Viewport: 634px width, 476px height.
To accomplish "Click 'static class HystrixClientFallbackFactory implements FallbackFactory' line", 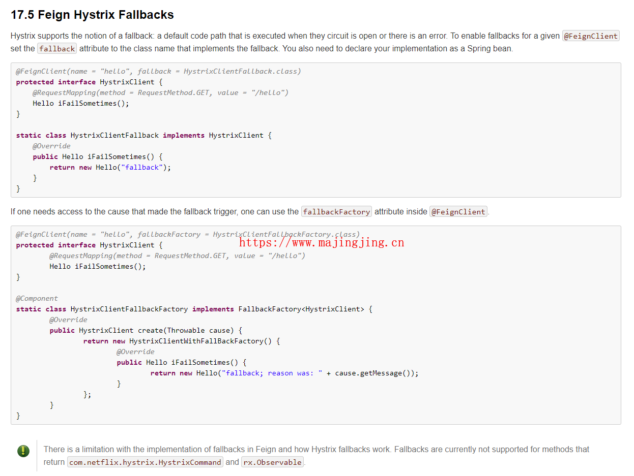I will tap(194, 309).
